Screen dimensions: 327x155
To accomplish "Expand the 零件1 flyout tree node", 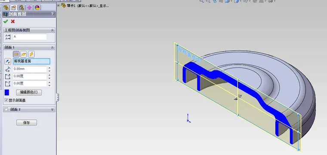I will tap(59, 6).
